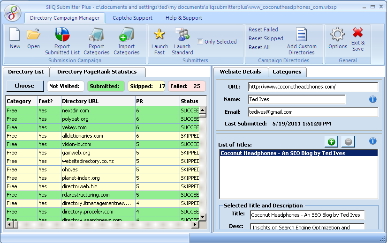Click the directory list scroll-down arrow
The image size is (387, 243).
pyautogui.click(x=203, y=217)
